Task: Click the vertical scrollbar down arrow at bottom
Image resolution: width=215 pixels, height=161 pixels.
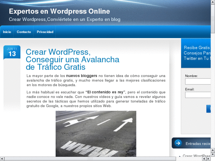Action: (x=213, y=155)
